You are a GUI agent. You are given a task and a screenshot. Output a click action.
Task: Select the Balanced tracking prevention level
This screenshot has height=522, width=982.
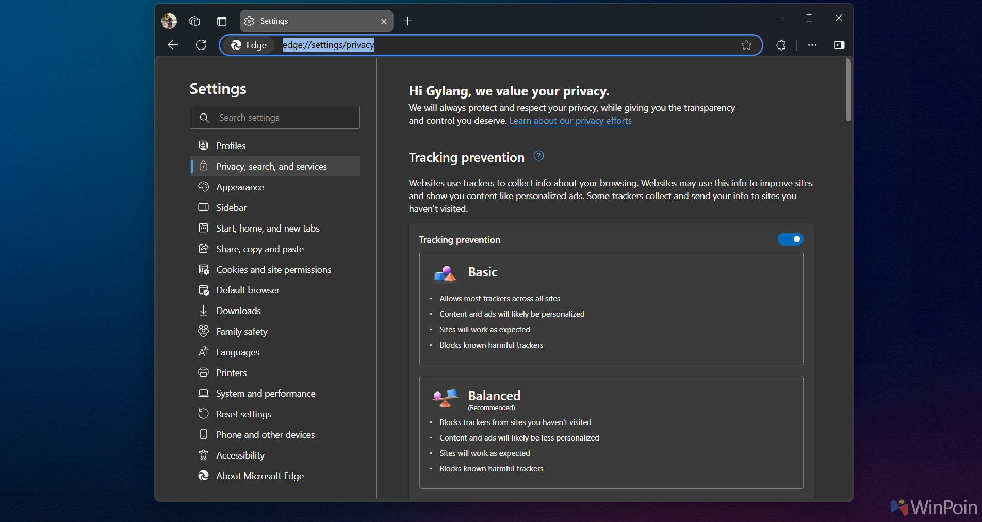pyautogui.click(x=611, y=432)
